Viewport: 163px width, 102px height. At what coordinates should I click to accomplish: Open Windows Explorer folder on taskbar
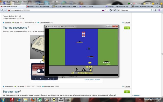click(x=25, y=100)
